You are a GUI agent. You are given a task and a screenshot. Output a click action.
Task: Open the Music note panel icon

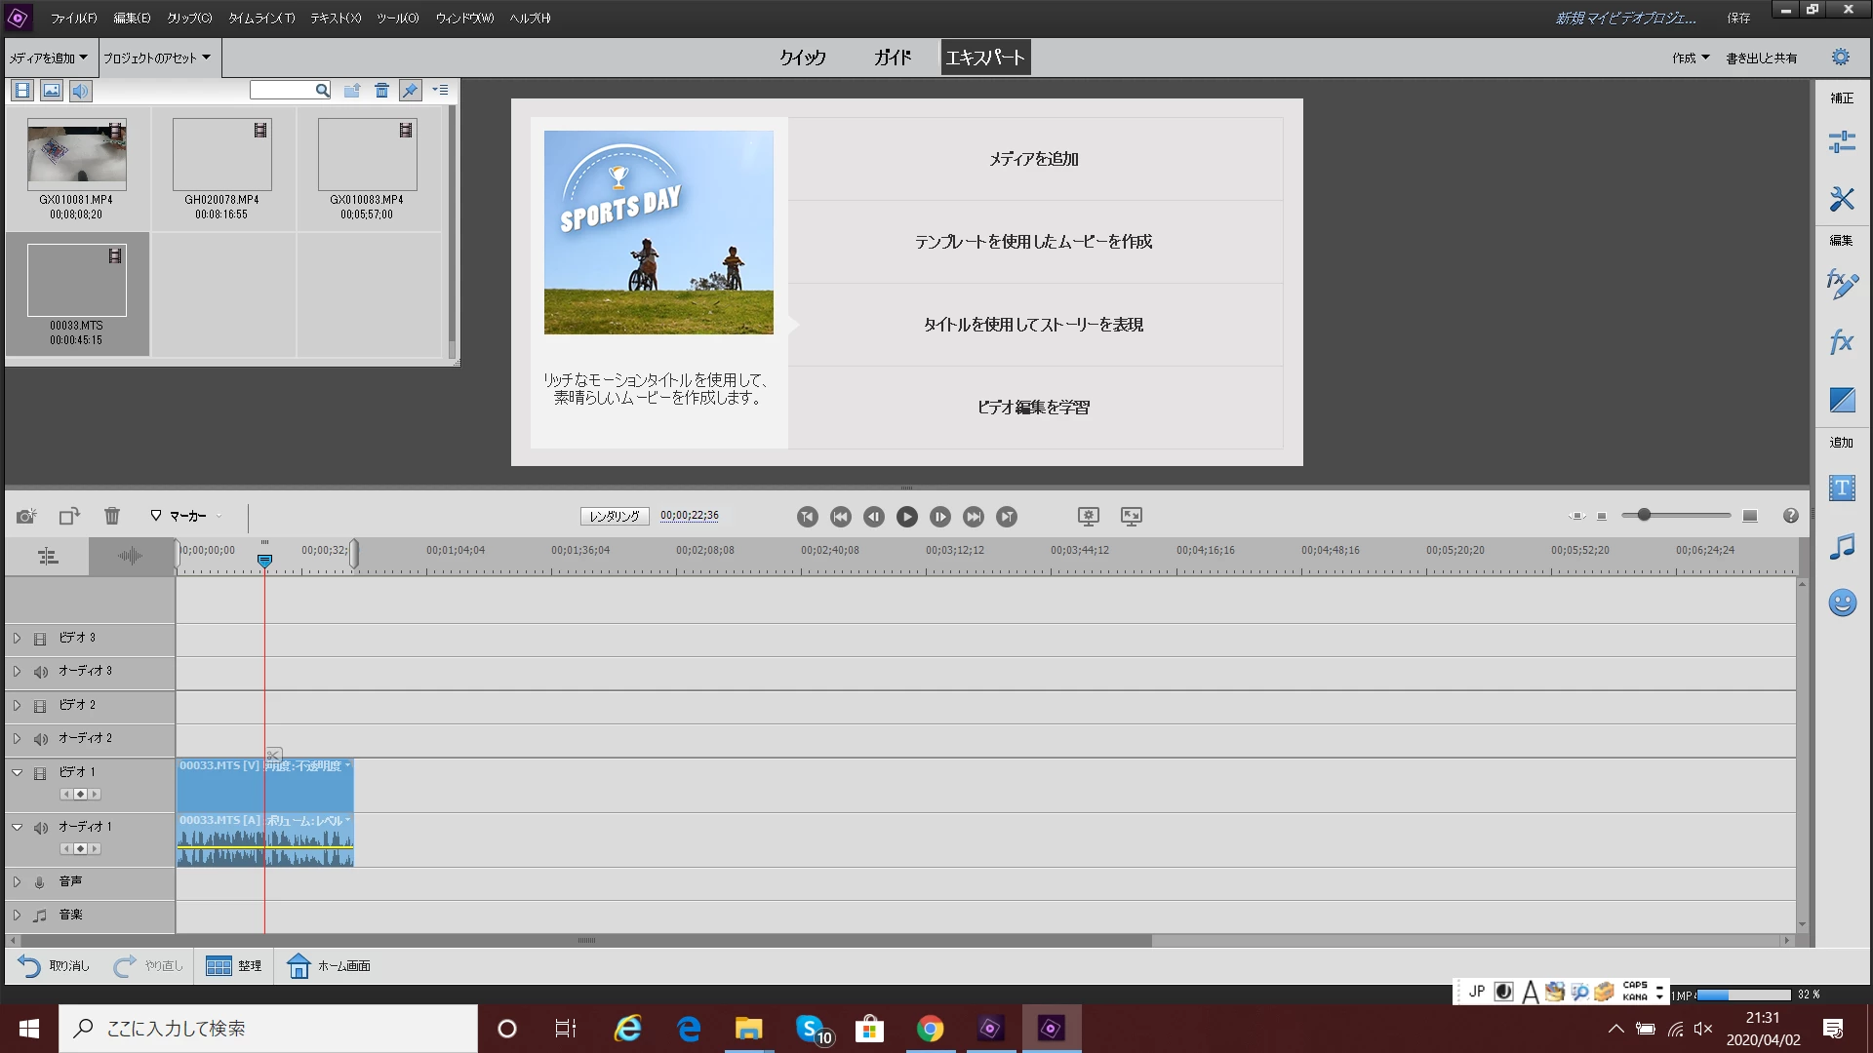tap(1842, 546)
